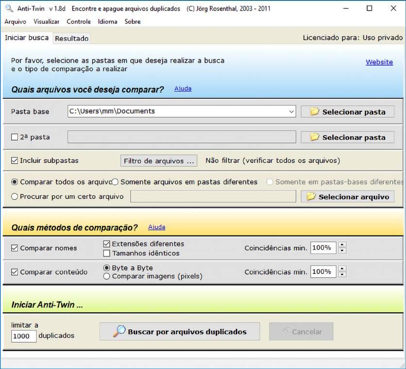Increase Coincidências min. for Comparar nomes

click(x=342, y=244)
